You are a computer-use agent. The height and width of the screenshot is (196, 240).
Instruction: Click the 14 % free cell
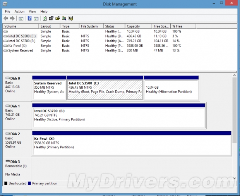(176, 41)
